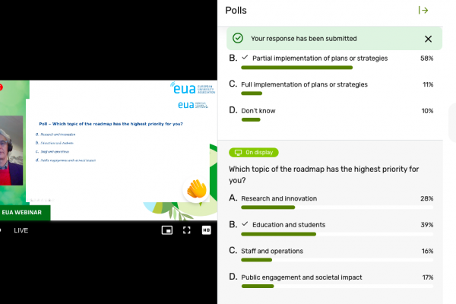Viewport: 456px width, 304px height.
Task: Click the EUA logo on slide
Action: click(187, 88)
